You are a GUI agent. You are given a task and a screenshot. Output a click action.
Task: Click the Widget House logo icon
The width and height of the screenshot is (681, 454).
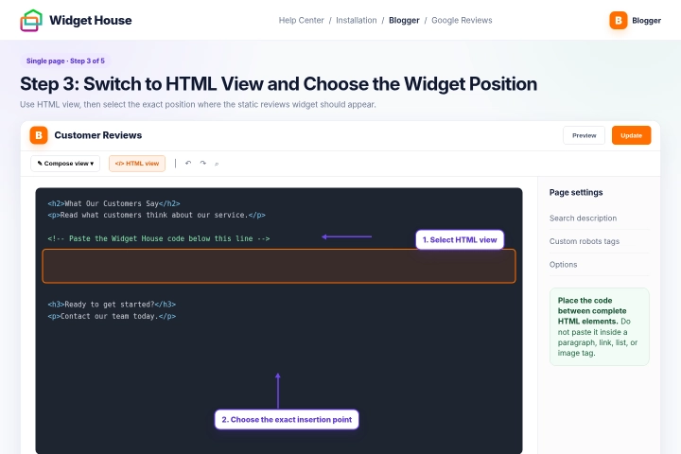31,21
